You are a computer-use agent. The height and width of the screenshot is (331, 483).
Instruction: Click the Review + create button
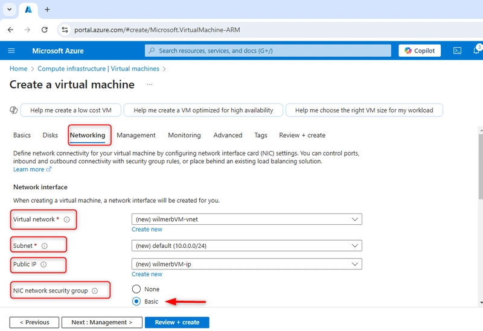pyautogui.click(x=177, y=323)
